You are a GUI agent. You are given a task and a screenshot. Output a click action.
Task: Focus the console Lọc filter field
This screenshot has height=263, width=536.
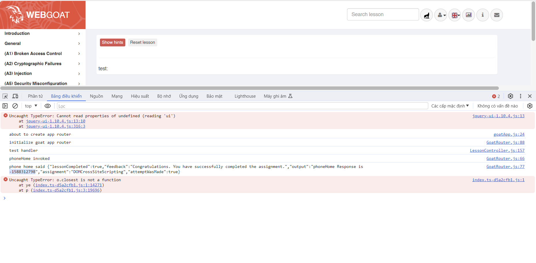click(x=243, y=106)
